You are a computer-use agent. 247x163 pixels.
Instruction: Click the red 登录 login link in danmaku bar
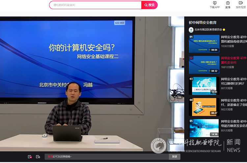coord(50,156)
